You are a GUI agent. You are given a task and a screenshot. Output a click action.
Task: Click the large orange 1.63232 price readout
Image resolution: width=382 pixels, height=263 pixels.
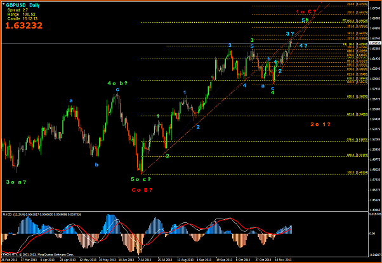click(23, 25)
